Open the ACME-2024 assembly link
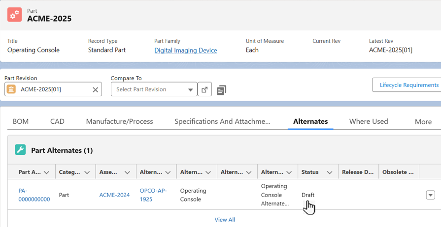Viewport: 441px width, 227px height. [114, 195]
